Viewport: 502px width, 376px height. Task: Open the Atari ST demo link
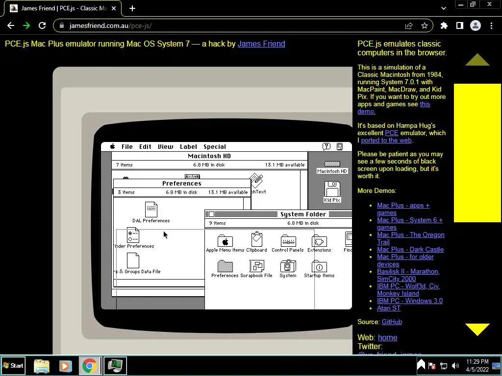coord(389,308)
